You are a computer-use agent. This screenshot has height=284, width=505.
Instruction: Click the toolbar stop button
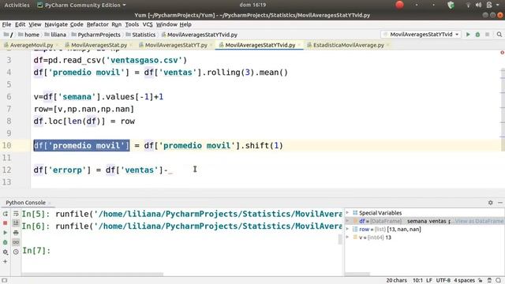488,35
